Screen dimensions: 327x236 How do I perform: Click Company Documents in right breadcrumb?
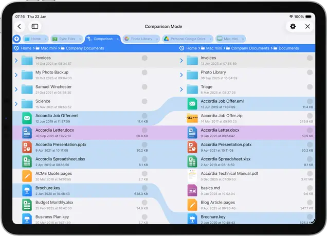[250, 48]
